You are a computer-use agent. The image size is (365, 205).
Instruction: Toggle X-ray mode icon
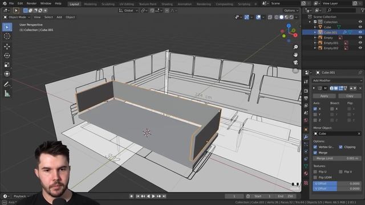270,17
